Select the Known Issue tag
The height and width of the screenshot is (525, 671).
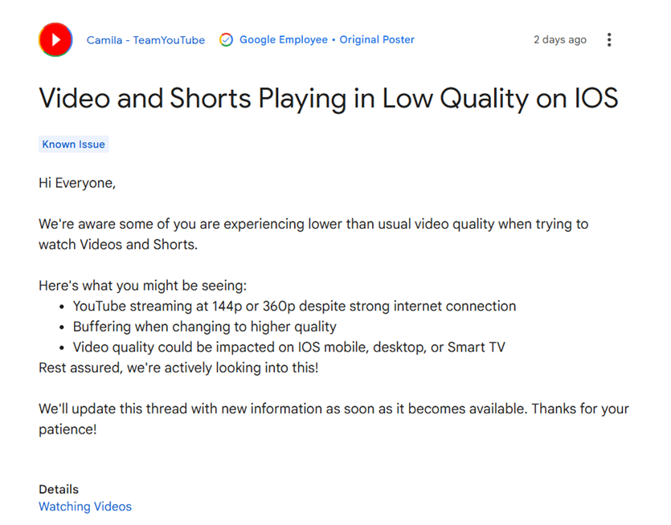[73, 144]
